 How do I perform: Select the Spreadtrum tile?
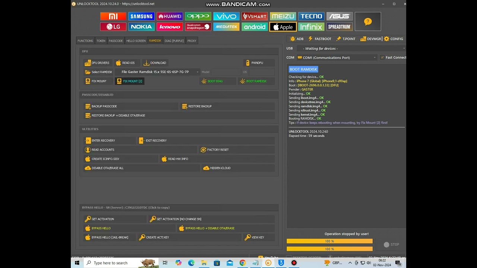[x=339, y=27]
